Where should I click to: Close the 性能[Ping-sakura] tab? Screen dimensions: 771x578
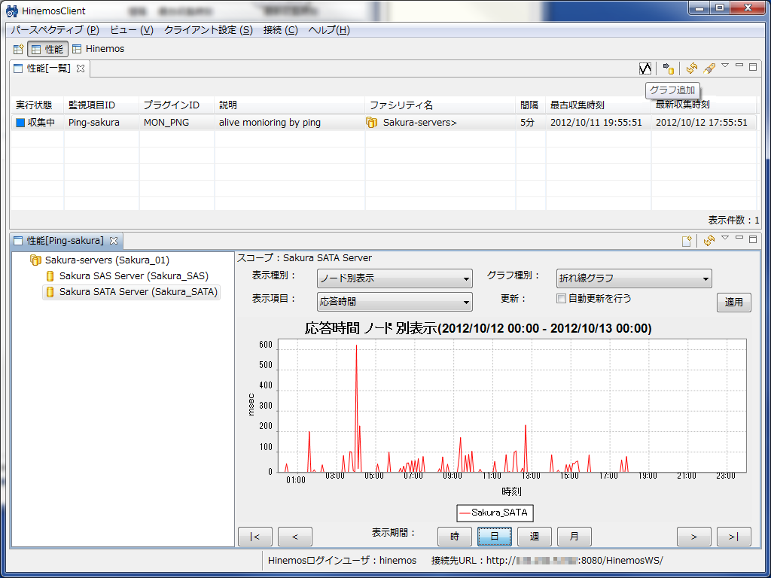[114, 241]
